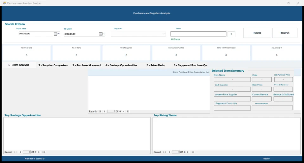
Task: Switch to the 1 - Item Analysis tab
Action: tap(19, 65)
